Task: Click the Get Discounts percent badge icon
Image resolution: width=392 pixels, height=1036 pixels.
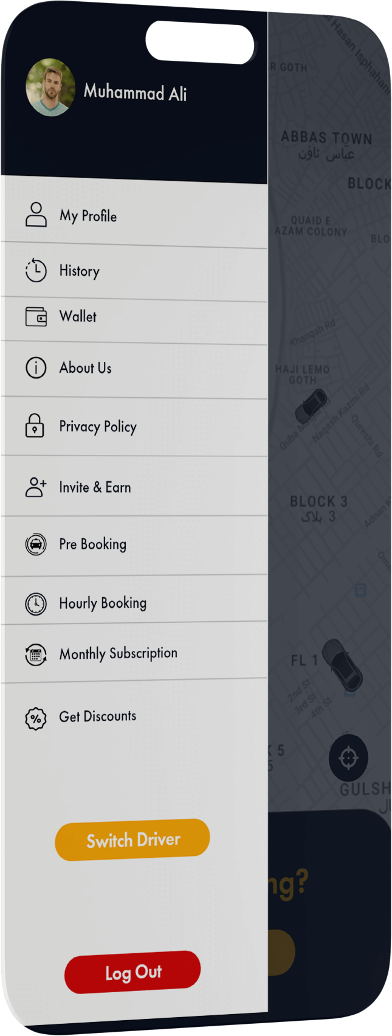Action: [36, 718]
